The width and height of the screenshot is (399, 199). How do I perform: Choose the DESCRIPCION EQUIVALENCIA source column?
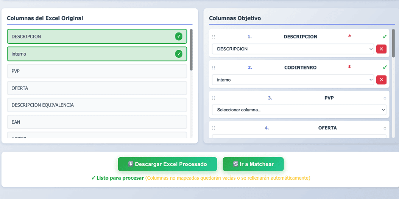pyautogui.click(x=97, y=105)
